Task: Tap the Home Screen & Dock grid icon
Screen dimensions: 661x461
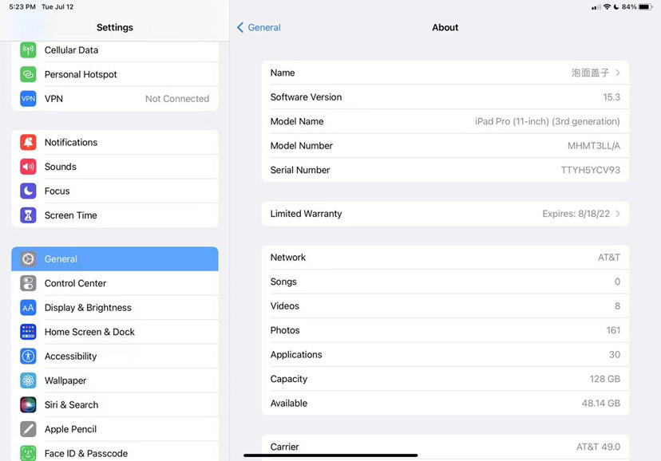Action: point(28,332)
